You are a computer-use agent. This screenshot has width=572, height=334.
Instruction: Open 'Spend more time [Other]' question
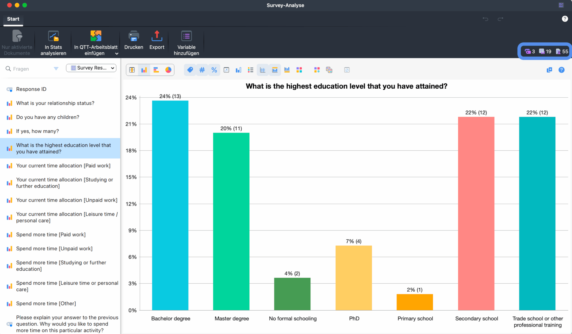pyautogui.click(x=46, y=303)
